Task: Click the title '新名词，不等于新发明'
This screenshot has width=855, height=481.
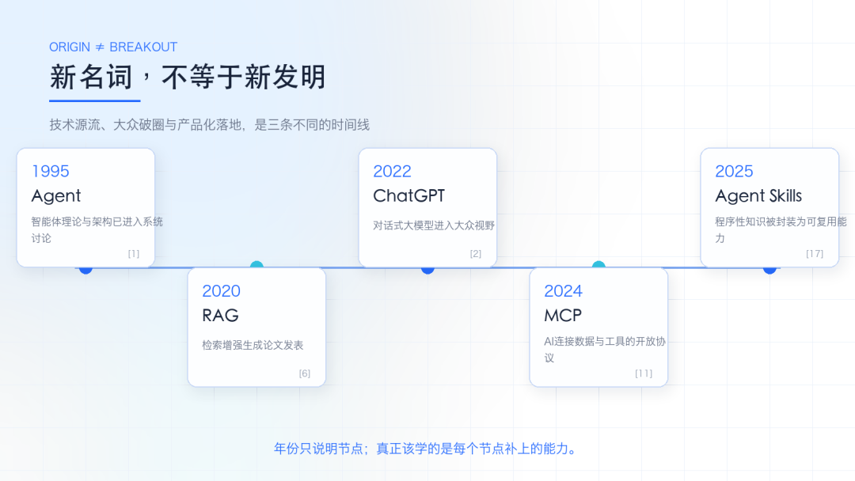Action: (x=188, y=77)
